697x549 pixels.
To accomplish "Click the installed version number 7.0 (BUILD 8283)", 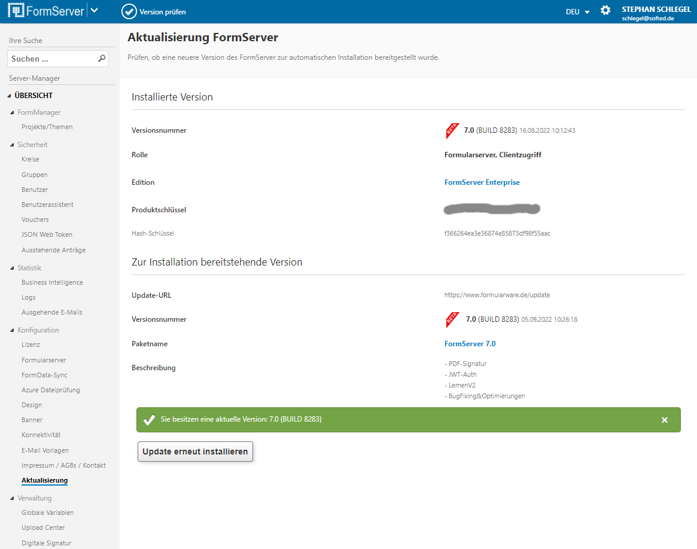I will [x=491, y=130].
